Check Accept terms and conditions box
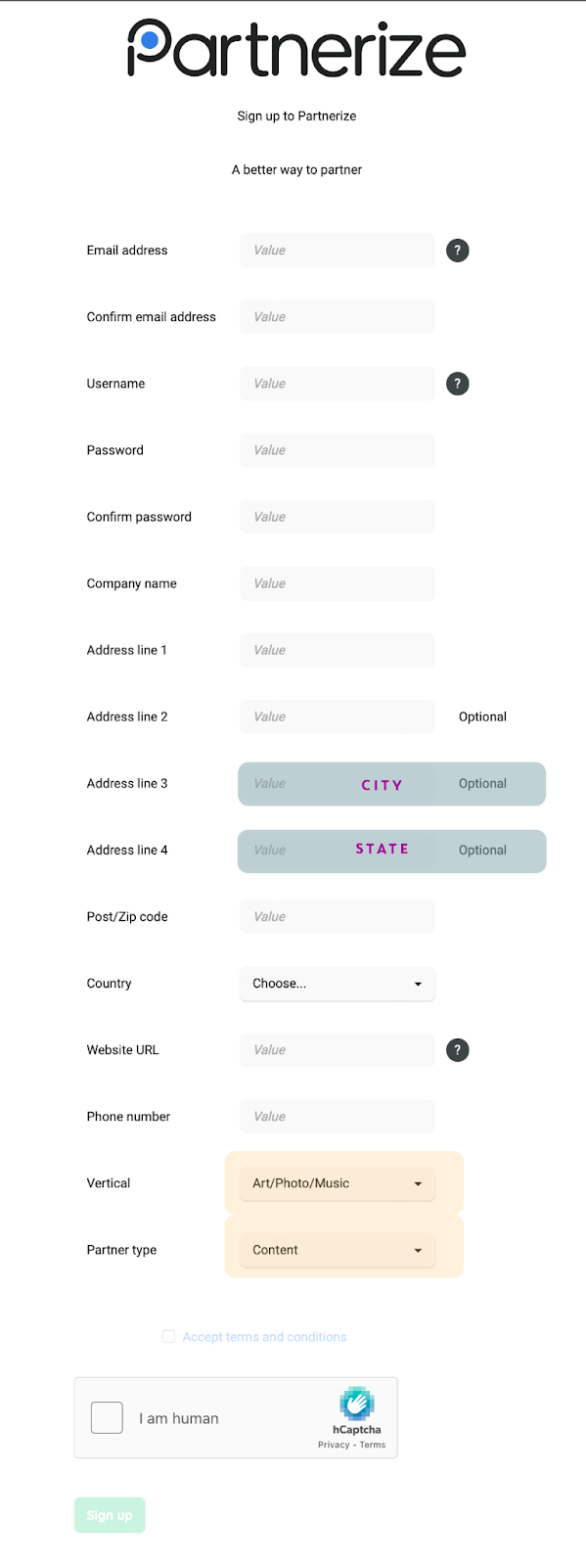The image size is (586, 1566). point(168,1336)
